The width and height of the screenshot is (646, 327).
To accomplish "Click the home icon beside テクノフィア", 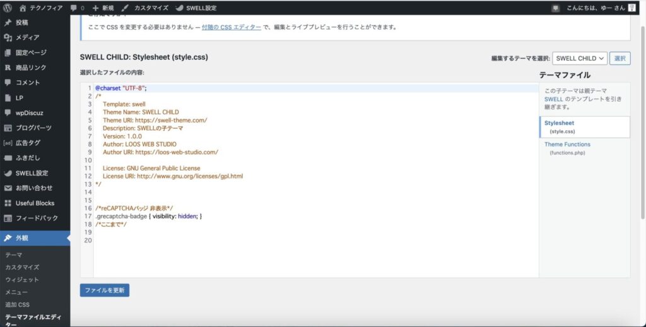I will [x=23, y=8].
